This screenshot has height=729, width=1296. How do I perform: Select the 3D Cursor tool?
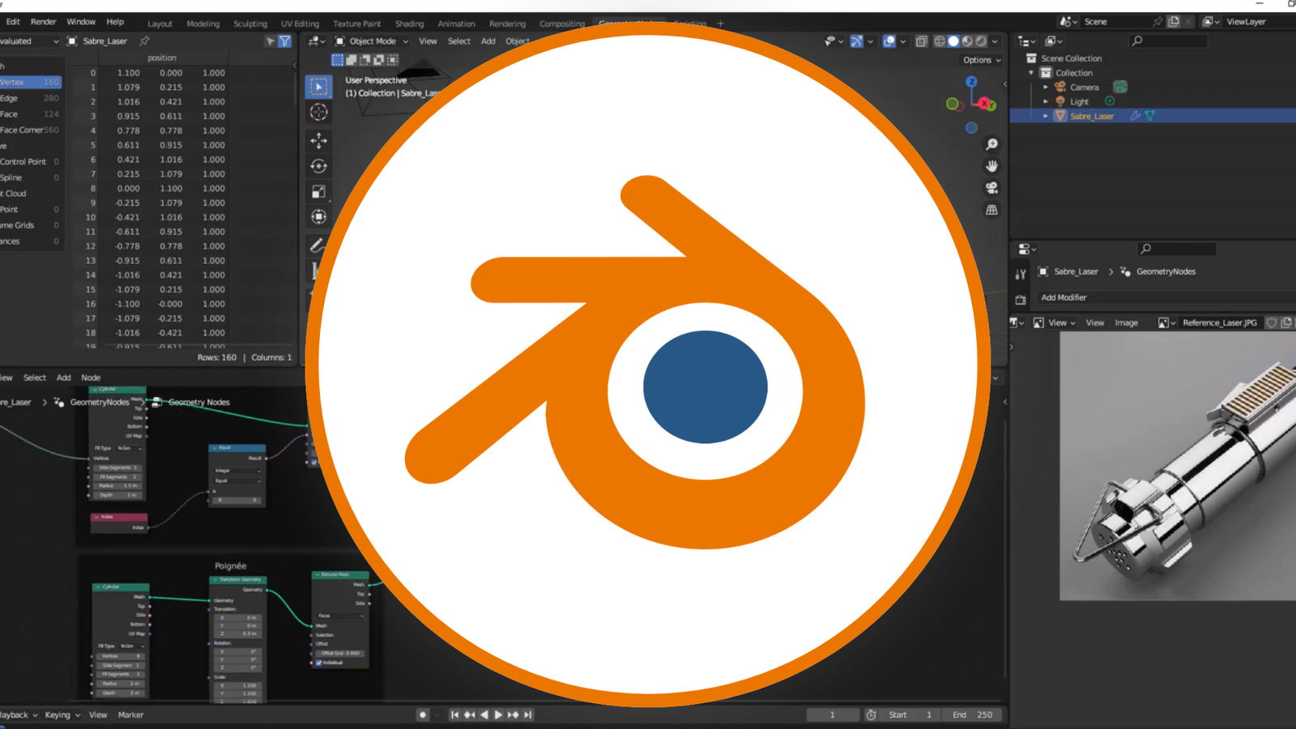click(318, 113)
